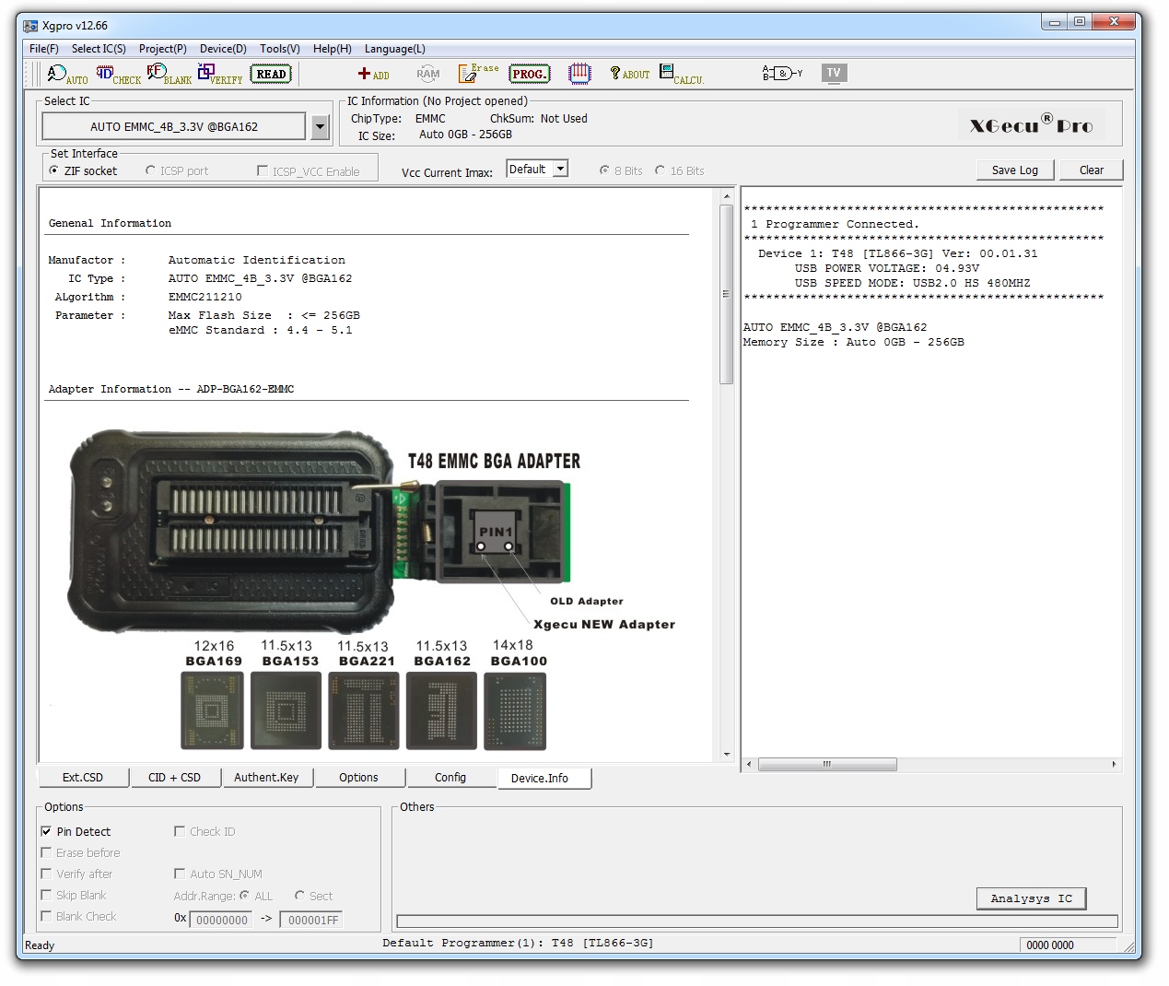The width and height of the screenshot is (1169, 986).
Task: Run the ID CHECK toolbar tool
Action: pos(119,74)
